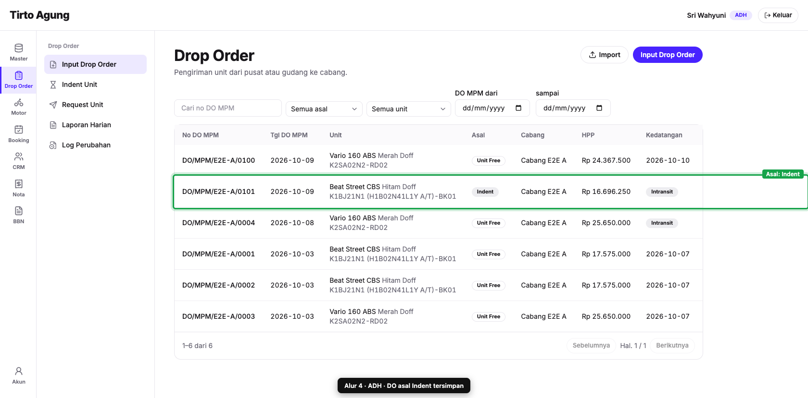Image resolution: width=808 pixels, height=398 pixels.
Task: Open Log Perubahan menu item
Action: pyautogui.click(x=95, y=145)
